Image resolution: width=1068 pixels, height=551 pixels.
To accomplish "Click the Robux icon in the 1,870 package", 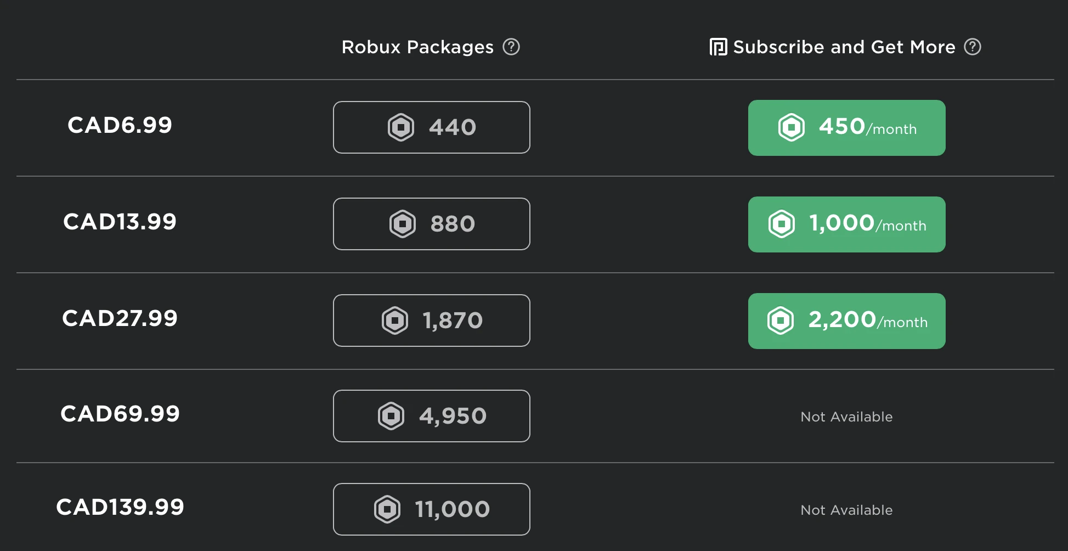I will 395,321.
